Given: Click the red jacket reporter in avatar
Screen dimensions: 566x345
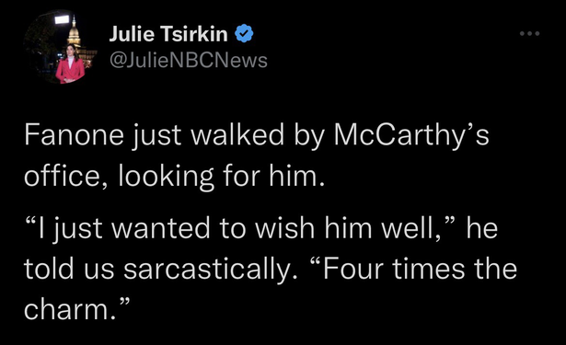Looking at the screenshot, I should 70,63.
